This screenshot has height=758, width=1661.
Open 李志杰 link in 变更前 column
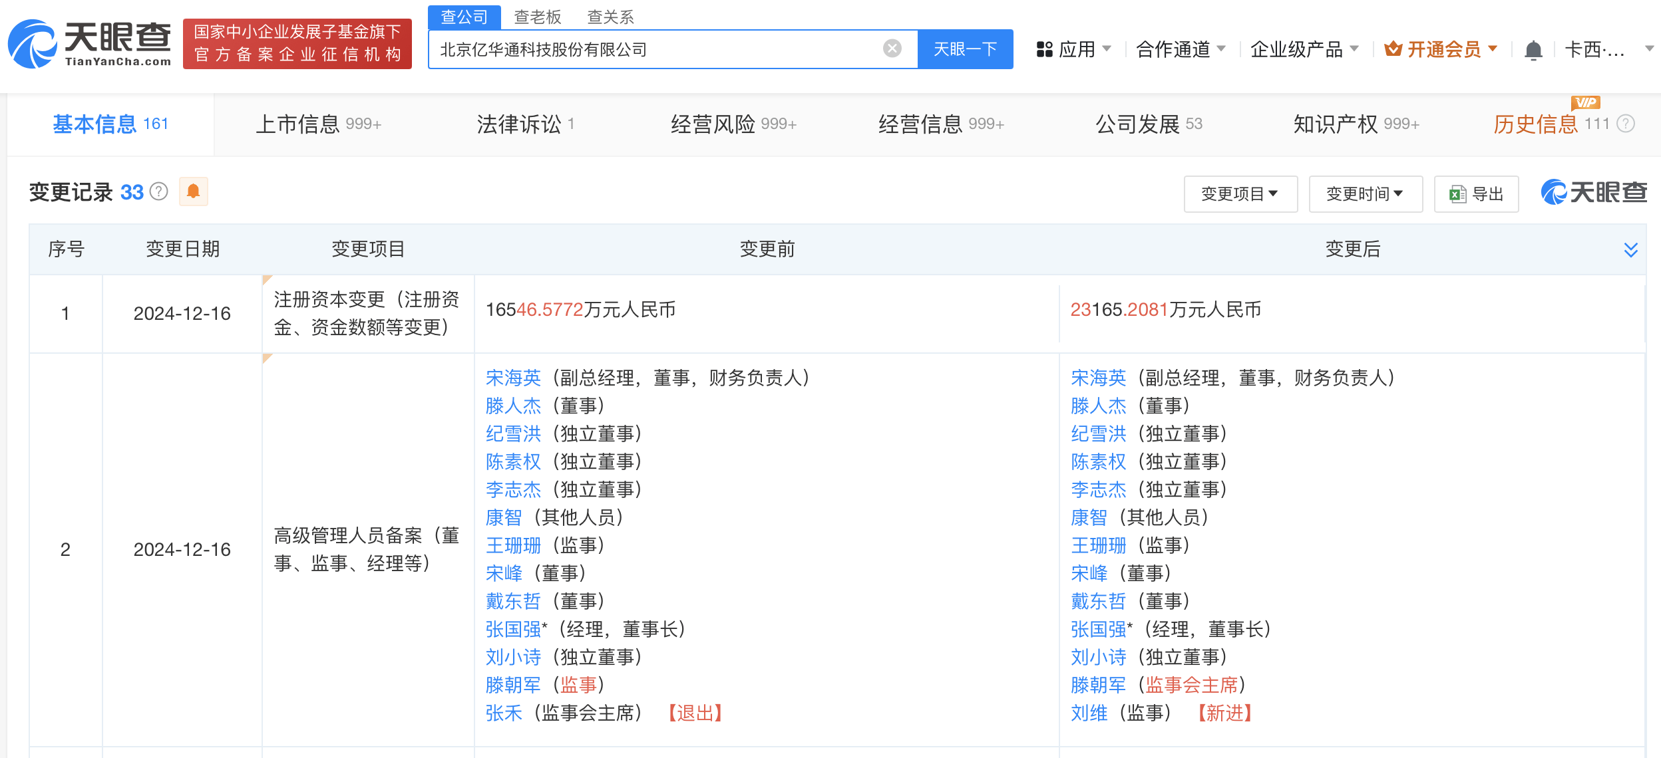[513, 489]
